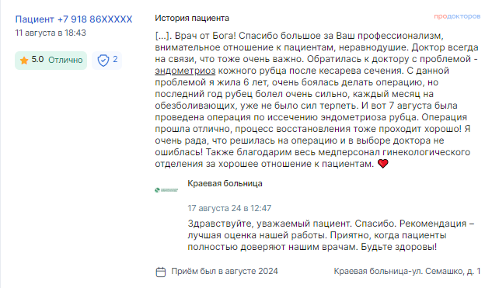
Task: Click the 5.0 Отлично rating badge
Action: pyautogui.click(x=51, y=61)
